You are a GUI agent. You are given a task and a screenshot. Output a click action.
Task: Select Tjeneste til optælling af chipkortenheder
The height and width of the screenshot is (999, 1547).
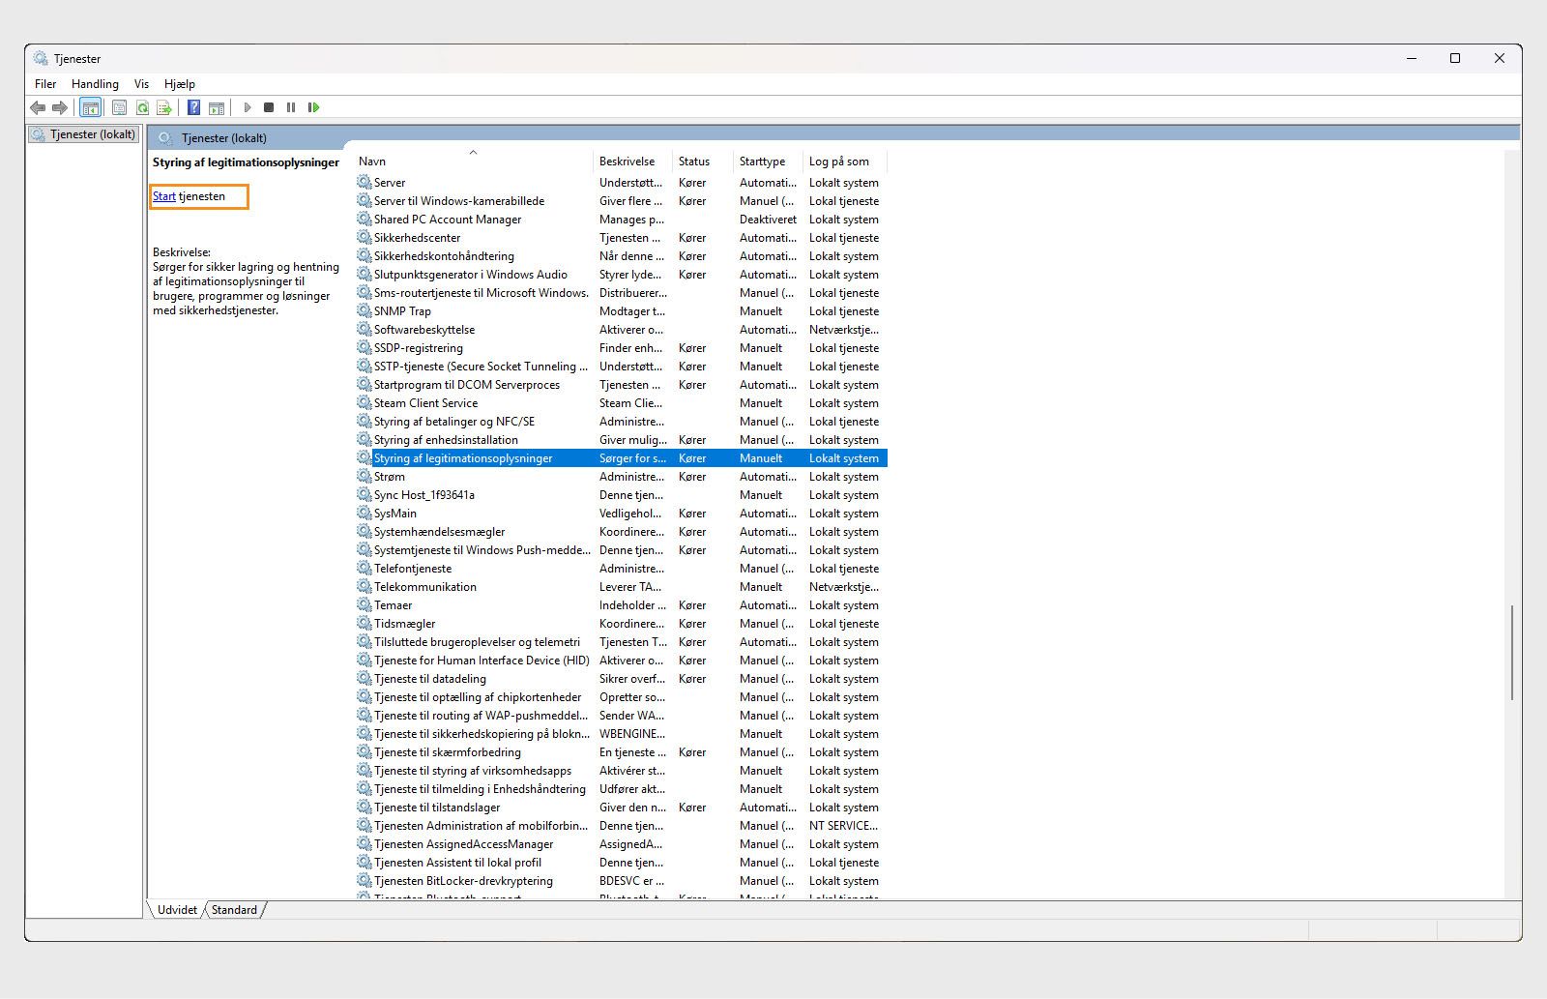pos(622,696)
